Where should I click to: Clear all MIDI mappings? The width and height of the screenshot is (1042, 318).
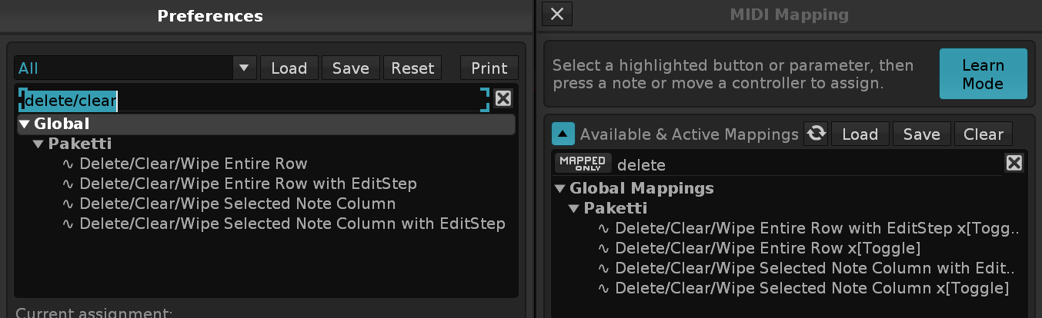(x=983, y=134)
